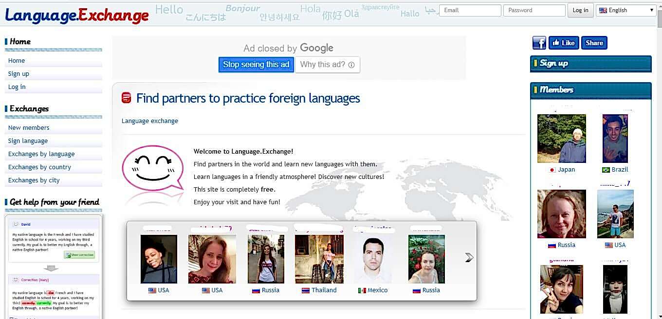The width and height of the screenshot is (662, 319).
Task: Click the Russia flag icon in Members panel
Action: click(552, 246)
